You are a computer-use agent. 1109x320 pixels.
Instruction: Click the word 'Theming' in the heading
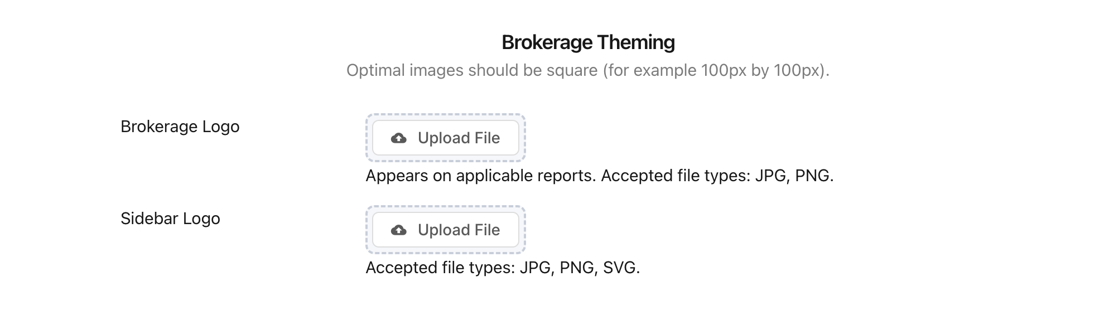635,42
